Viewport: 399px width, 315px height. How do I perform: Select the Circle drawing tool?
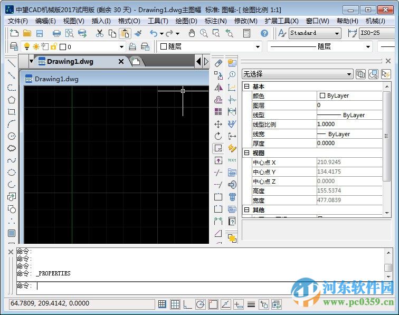pyautogui.click(x=12, y=136)
